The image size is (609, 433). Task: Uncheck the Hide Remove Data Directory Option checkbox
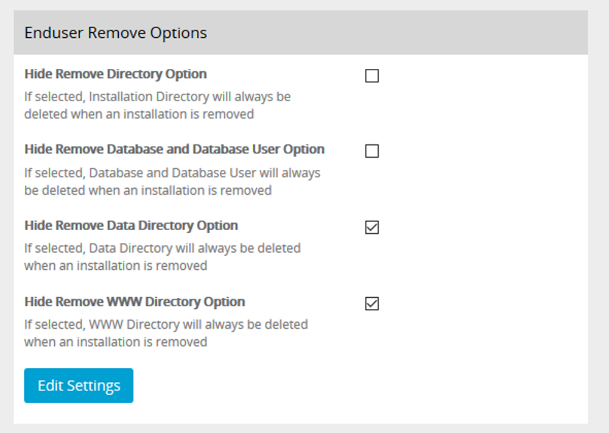pyautogui.click(x=371, y=227)
